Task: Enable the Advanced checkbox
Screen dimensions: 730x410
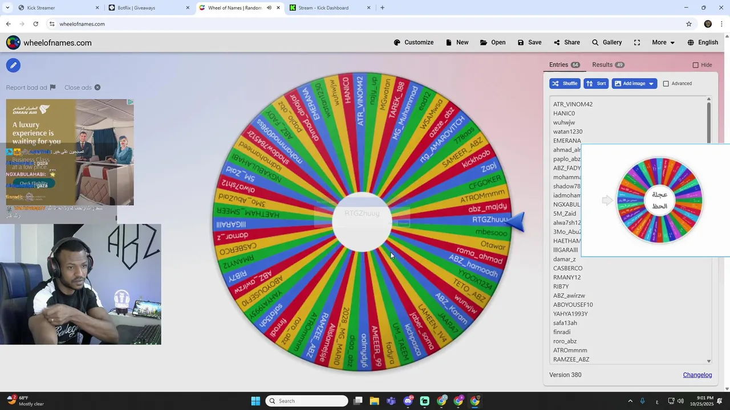Action: click(666, 84)
